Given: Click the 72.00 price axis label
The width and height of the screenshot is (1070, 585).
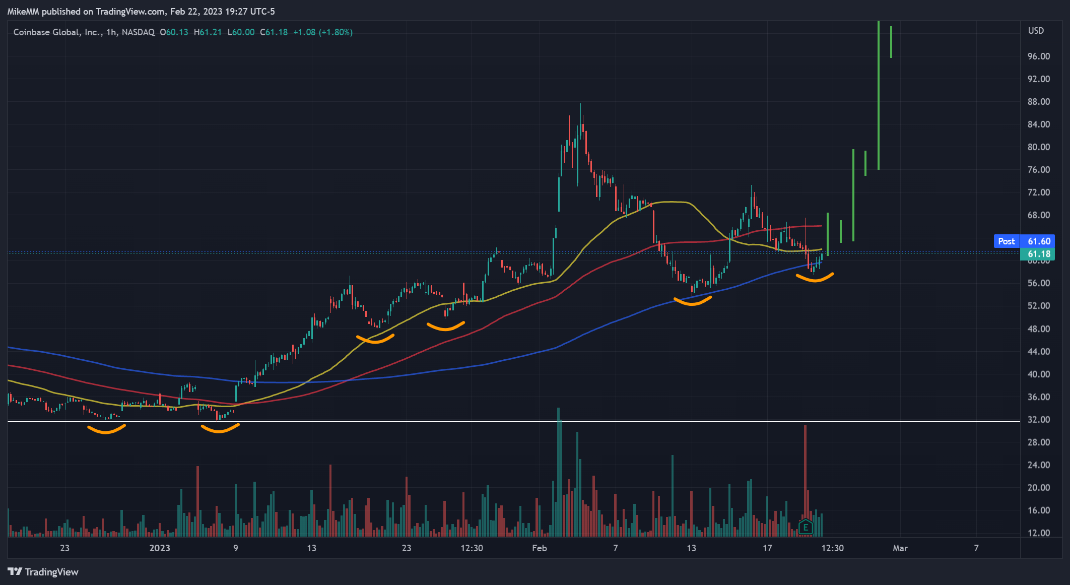Looking at the screenshot, I should 1039,192.
